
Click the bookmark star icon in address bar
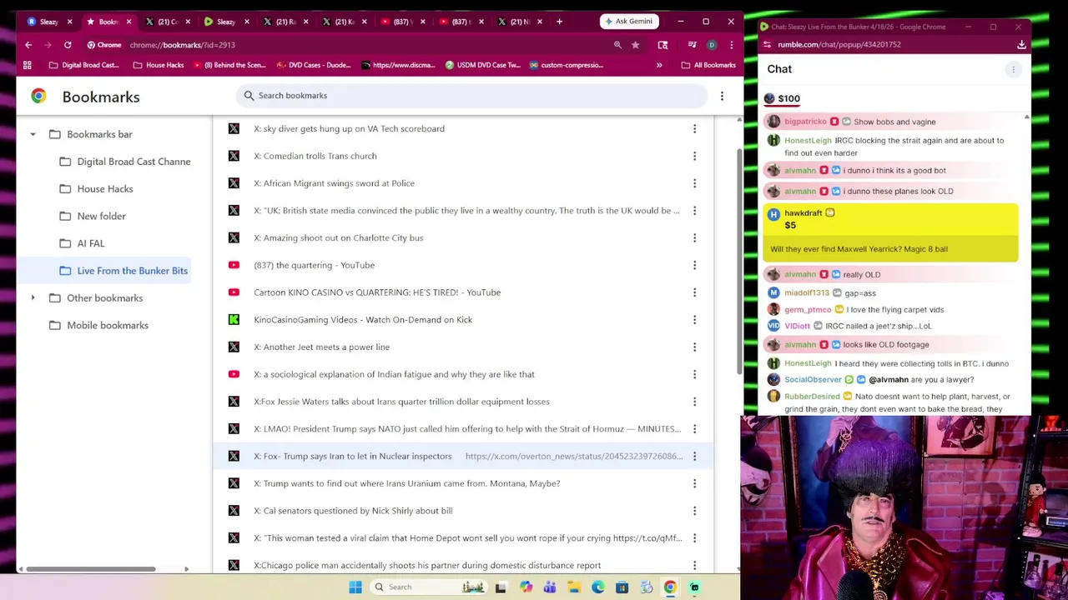tap(635, 45)
